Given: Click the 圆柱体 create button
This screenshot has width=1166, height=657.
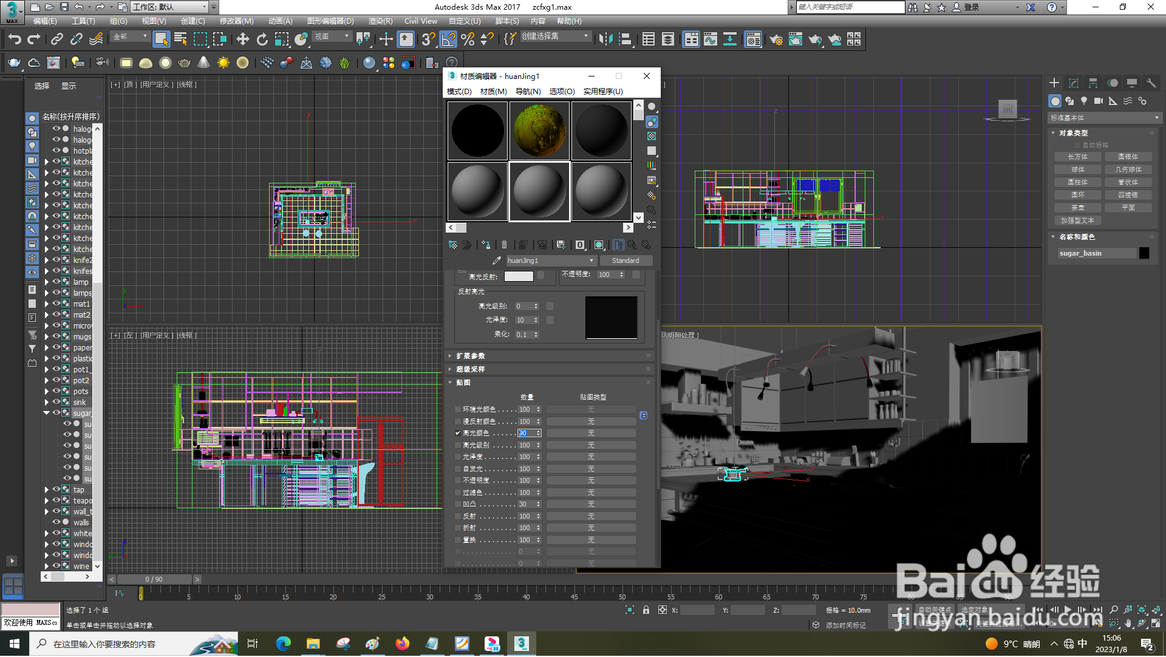Looking at the screenshot, I should coord(1078,182).
